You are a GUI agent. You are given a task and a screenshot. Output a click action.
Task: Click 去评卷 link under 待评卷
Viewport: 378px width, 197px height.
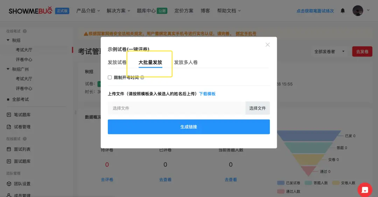coord(107,180)
